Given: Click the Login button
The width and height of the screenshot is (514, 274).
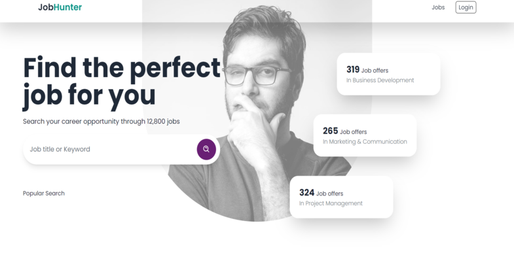Looking at the screenshot, I should (x=466, y=7).
